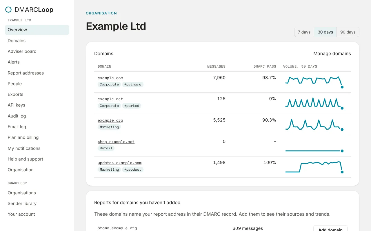The image size is (371, 231).
Task: Click the 7,960 messages value
Action: point(219,78)
